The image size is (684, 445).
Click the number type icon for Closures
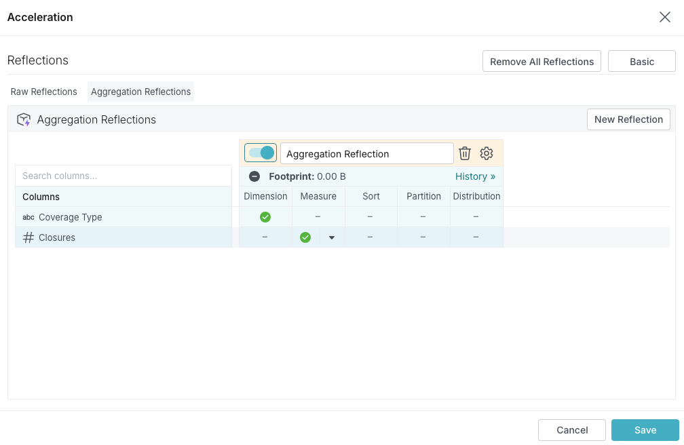(28, 237)
